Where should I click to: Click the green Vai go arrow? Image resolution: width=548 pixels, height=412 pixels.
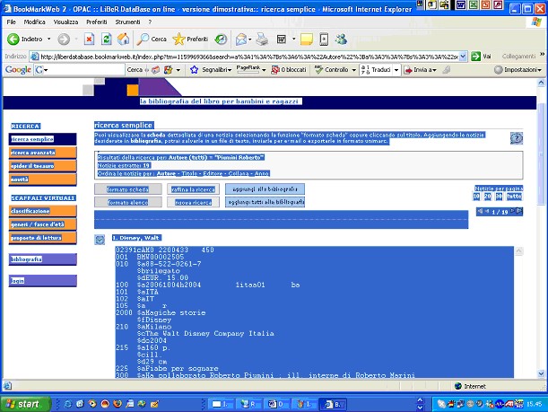pos(475,57)
